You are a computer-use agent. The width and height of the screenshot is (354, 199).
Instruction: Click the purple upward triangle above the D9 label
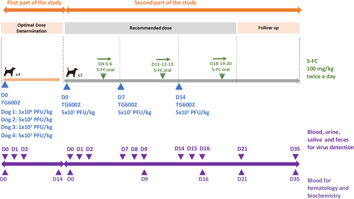click(144, 172)
